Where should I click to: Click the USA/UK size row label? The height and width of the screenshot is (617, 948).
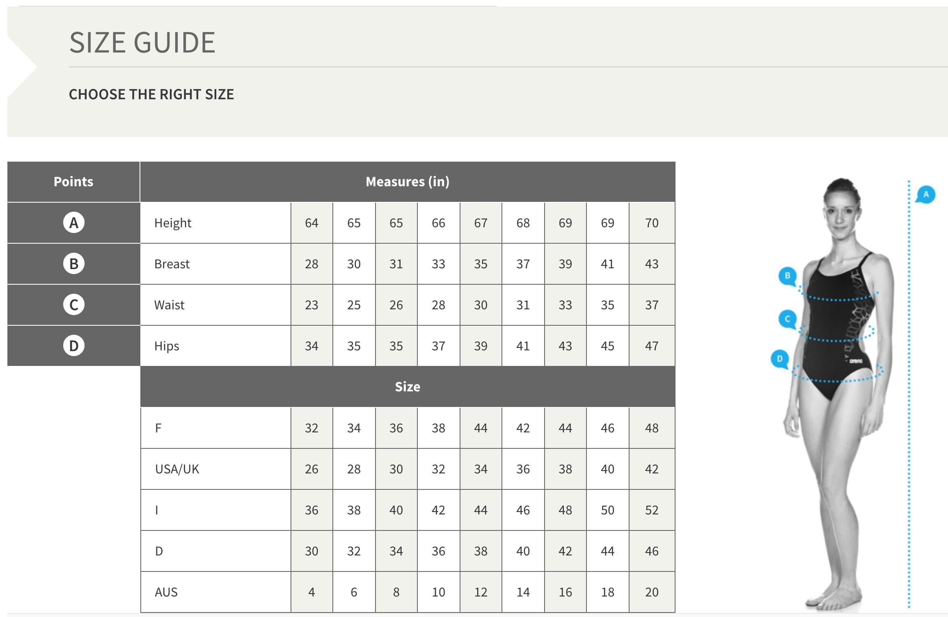[x=177, y=469]
